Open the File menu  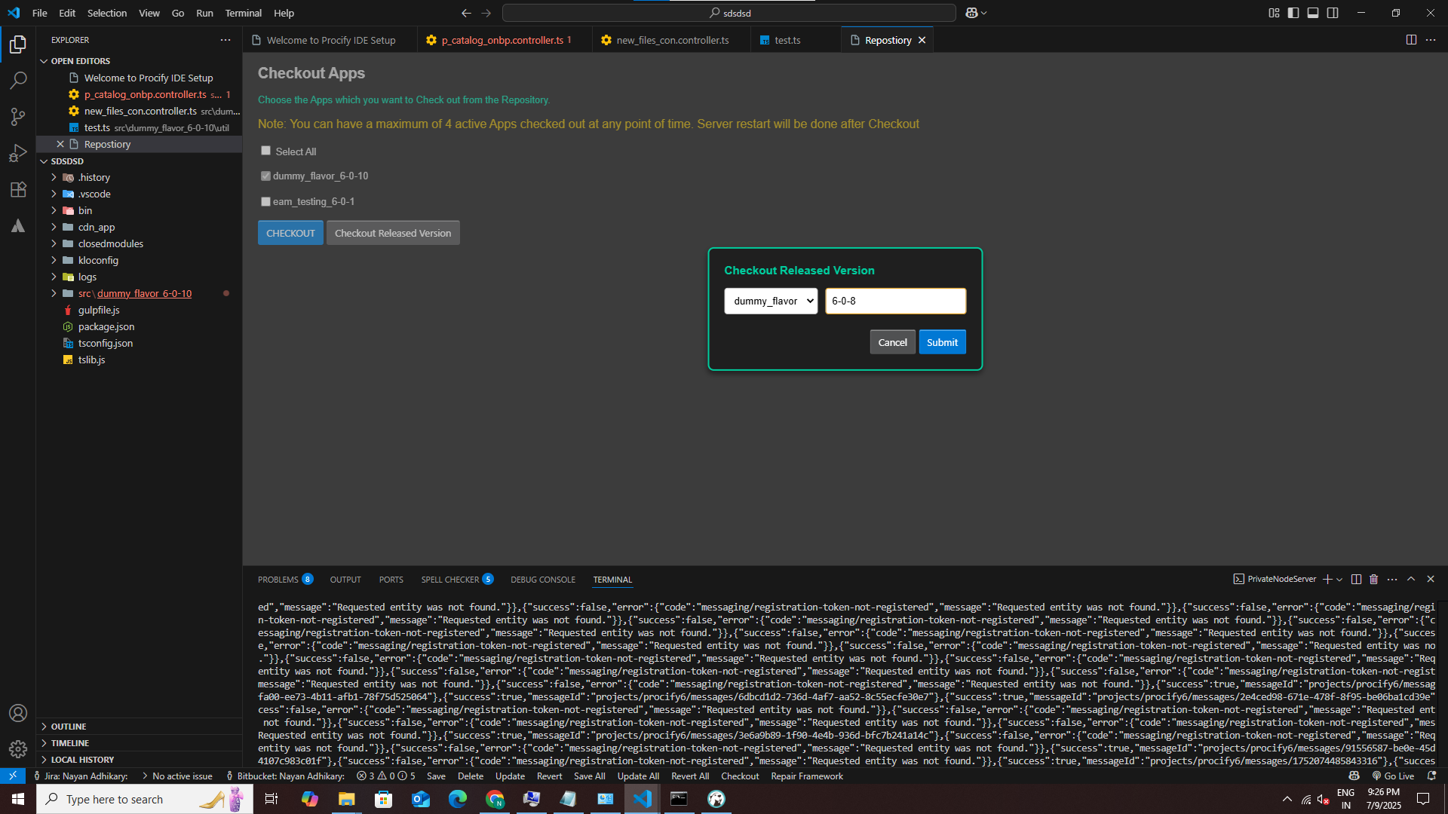tap(40, 13)
